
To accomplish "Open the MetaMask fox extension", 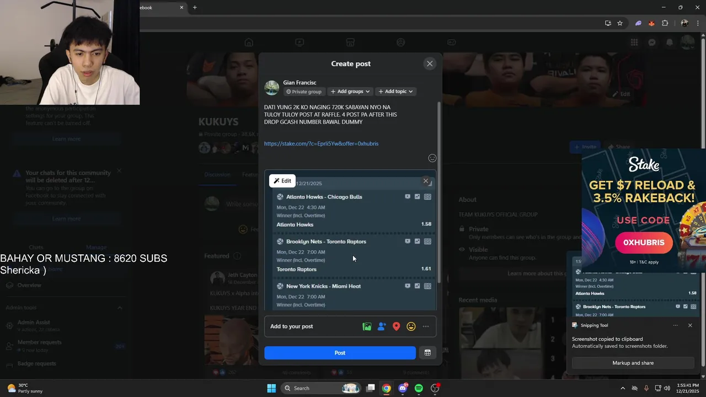I will click(651, 23).
